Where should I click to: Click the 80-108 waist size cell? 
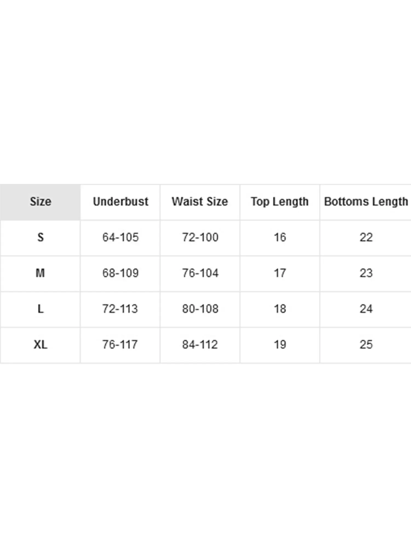point(200,309)
